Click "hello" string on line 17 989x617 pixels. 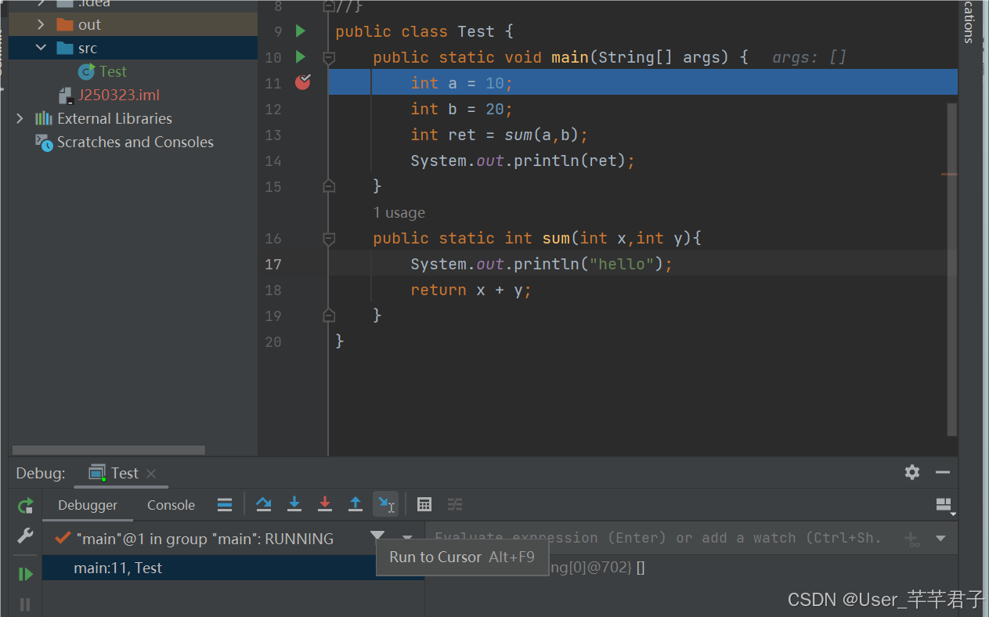(x=621, y=264)
